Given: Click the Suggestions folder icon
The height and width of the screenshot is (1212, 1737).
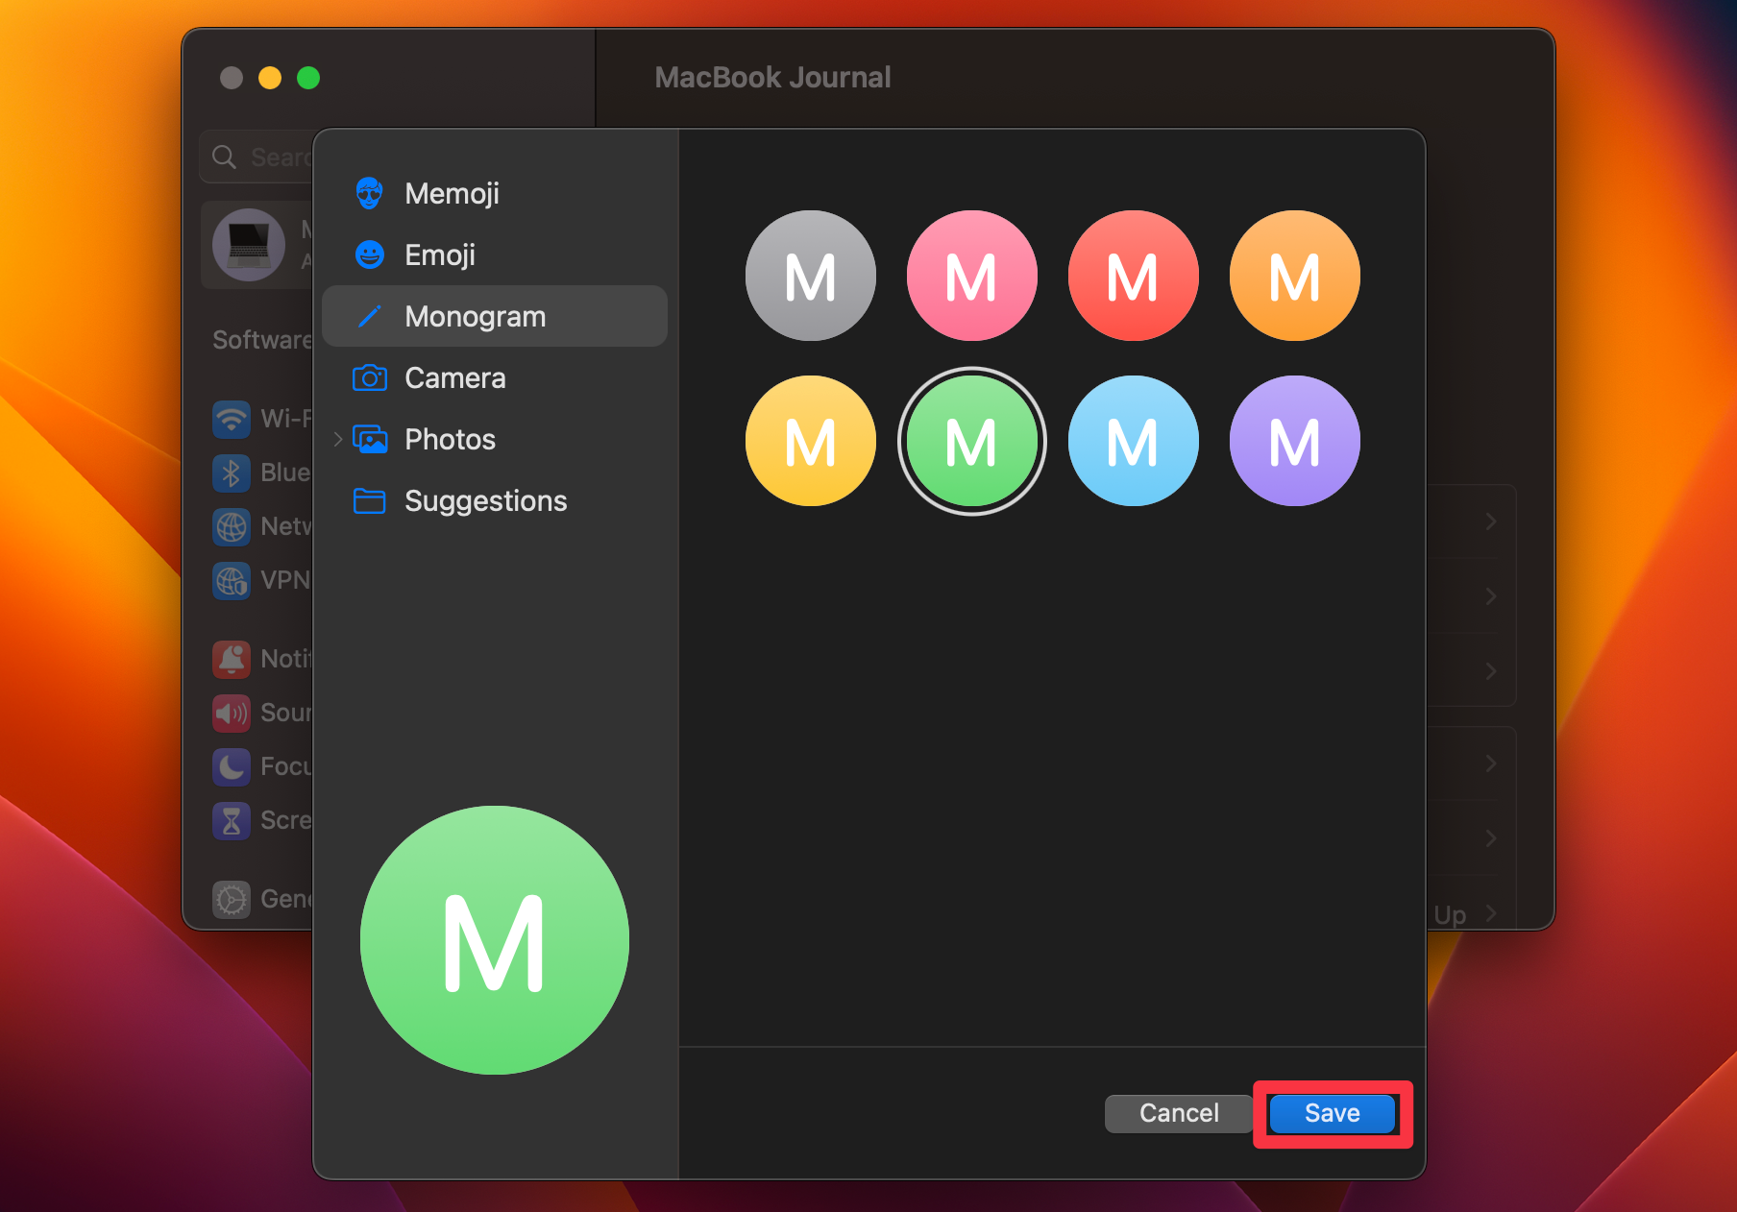Looking at the screenshot, I should [x=370, y=500].
